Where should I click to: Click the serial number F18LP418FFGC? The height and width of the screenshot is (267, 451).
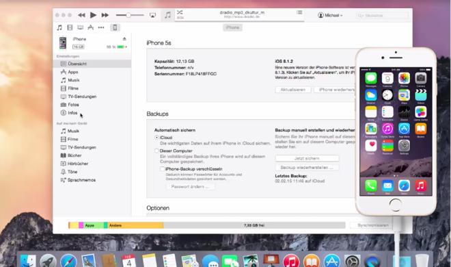point(201,74)
